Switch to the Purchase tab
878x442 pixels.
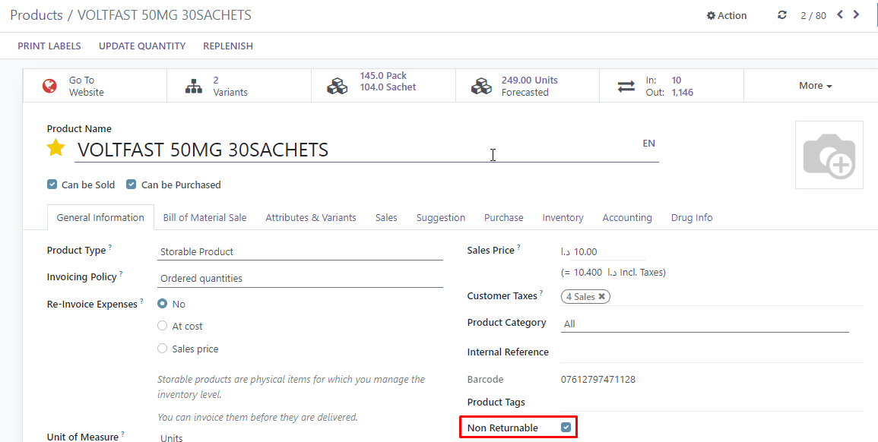[504, 218]
